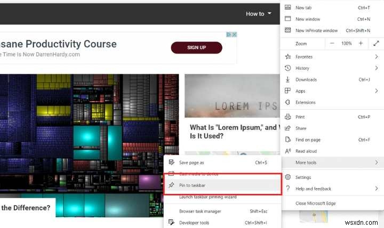Select Close Microsoft Edge
The width and height of the screenshot is (384, 228).
pos(332,203)
